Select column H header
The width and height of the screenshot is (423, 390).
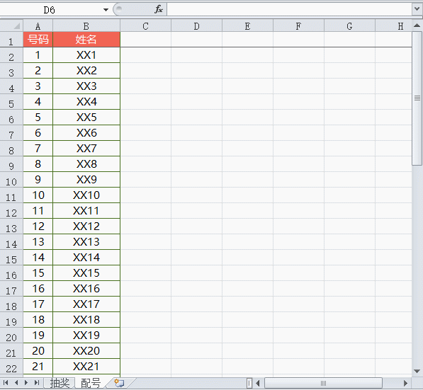coord(393,26)
